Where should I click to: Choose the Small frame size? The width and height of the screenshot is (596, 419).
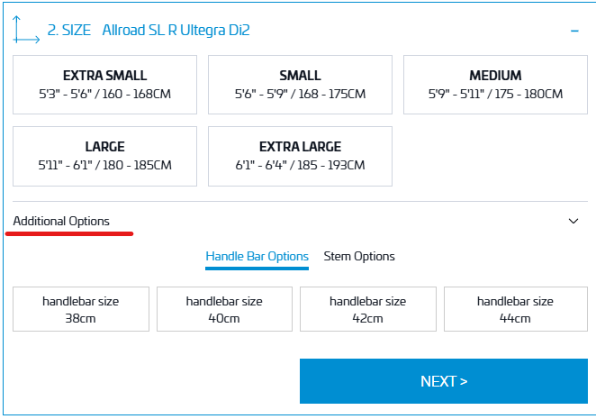click(300, 84)
